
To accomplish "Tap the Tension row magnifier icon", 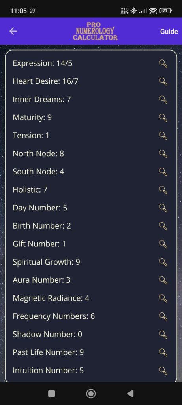I will tap(163, 136).
